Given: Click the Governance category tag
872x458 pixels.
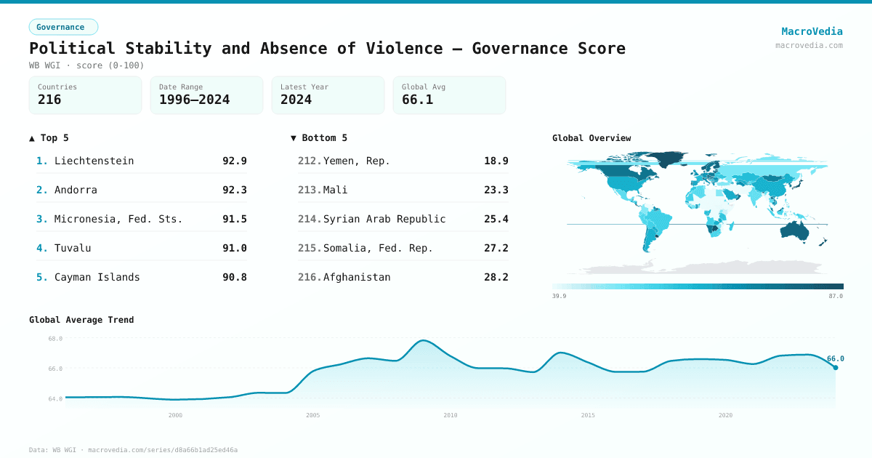Looking at the screenshot, I should point(63,27).
